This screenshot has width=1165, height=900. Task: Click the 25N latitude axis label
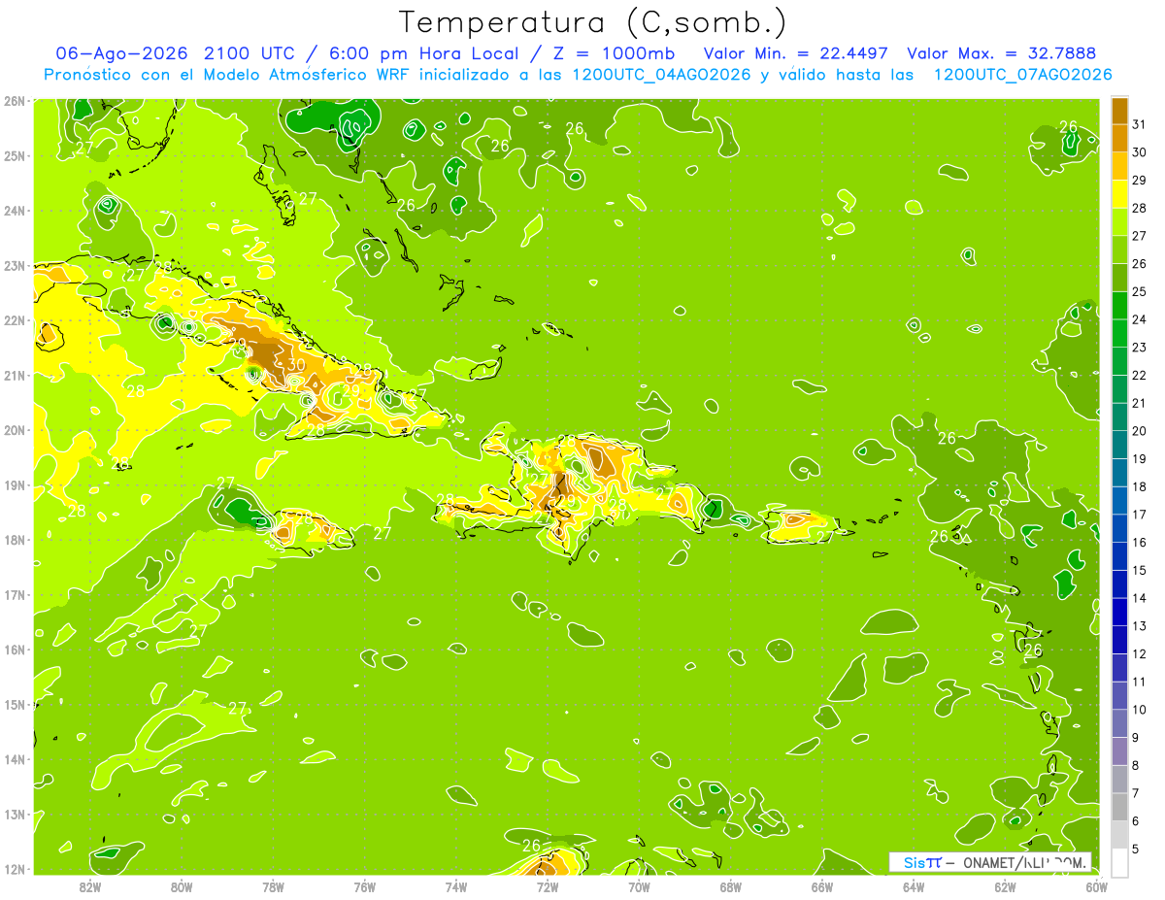pyautogui.click(x=14, y=156)
